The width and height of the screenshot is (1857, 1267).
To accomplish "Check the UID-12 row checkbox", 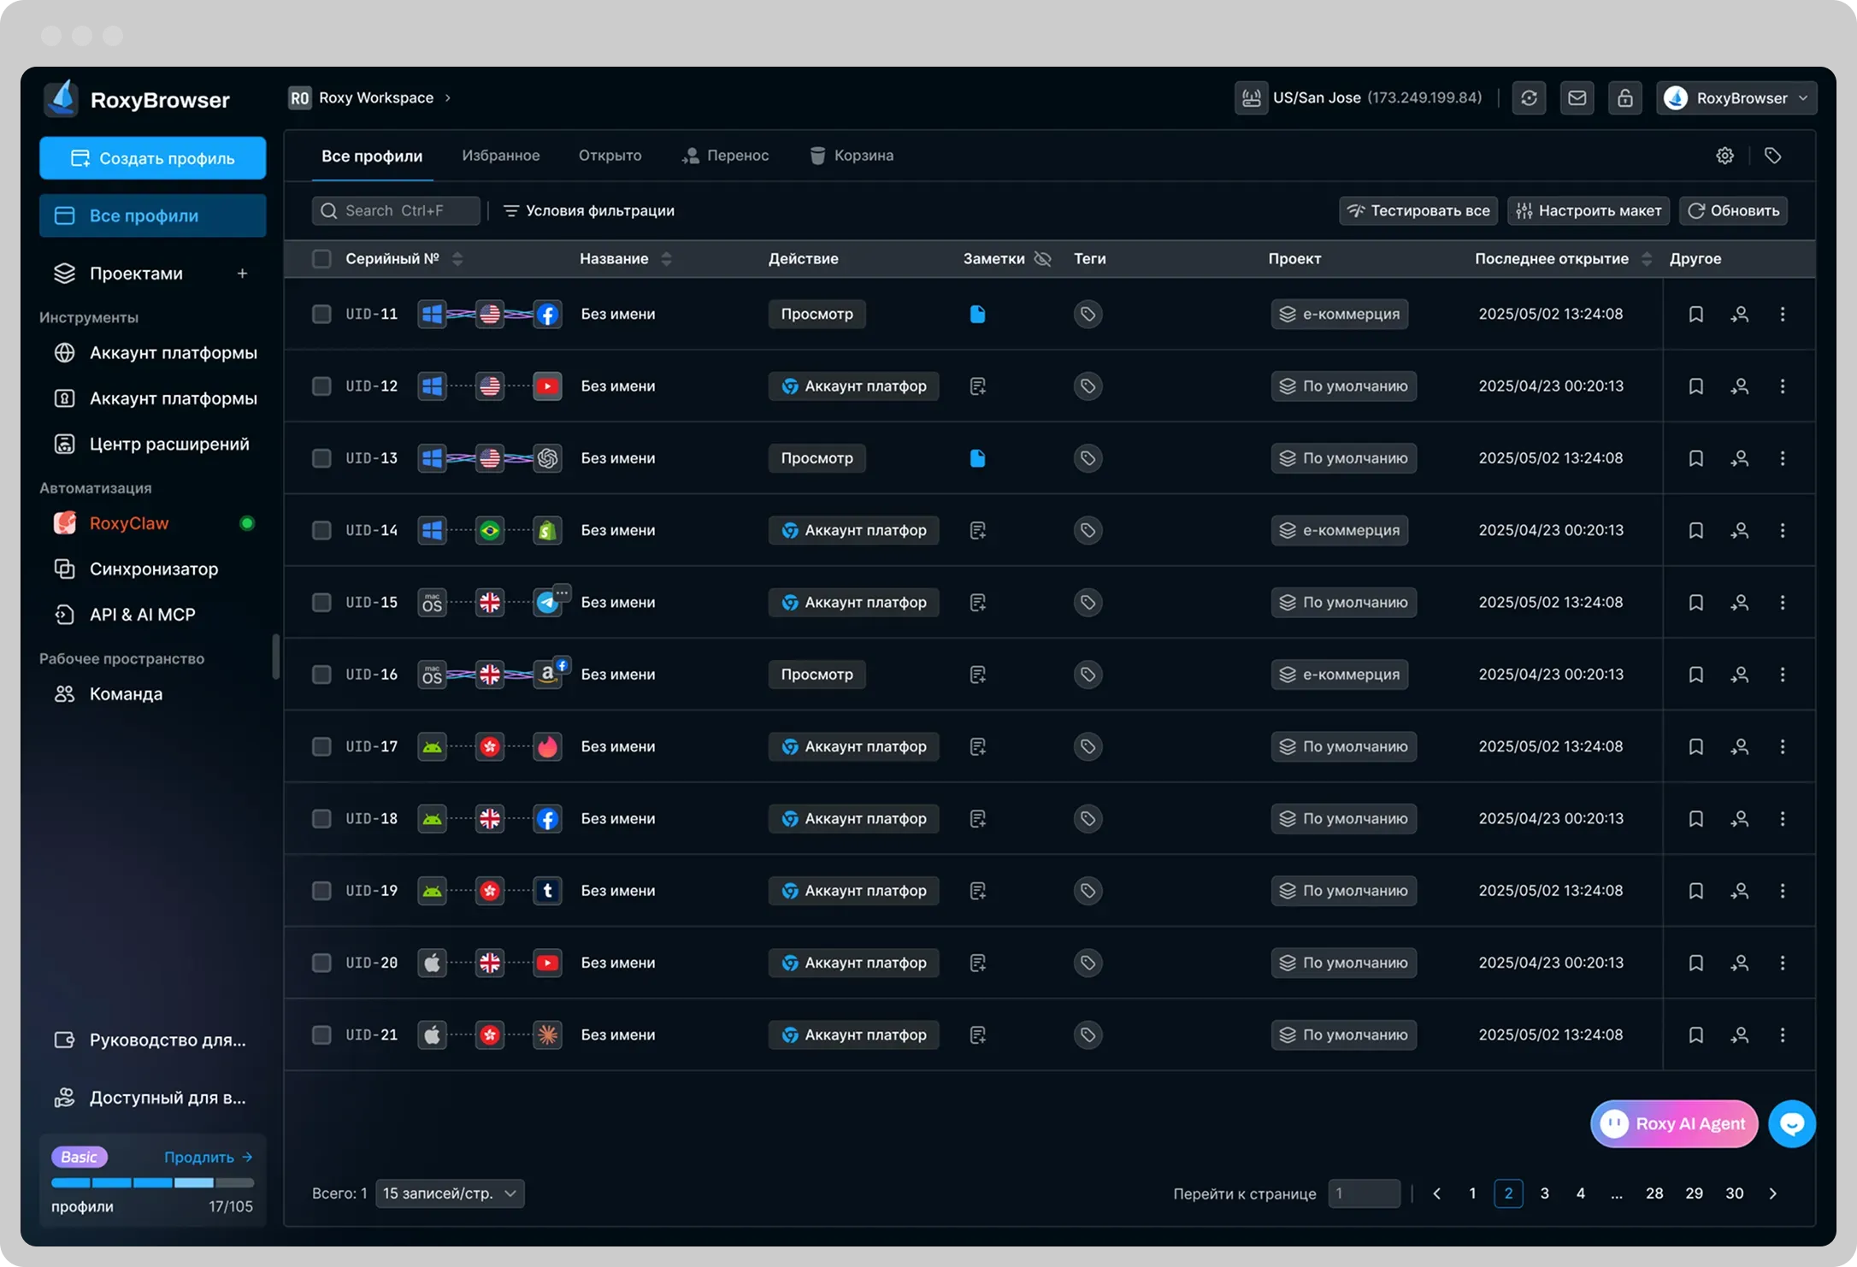I will pos(321,386).
